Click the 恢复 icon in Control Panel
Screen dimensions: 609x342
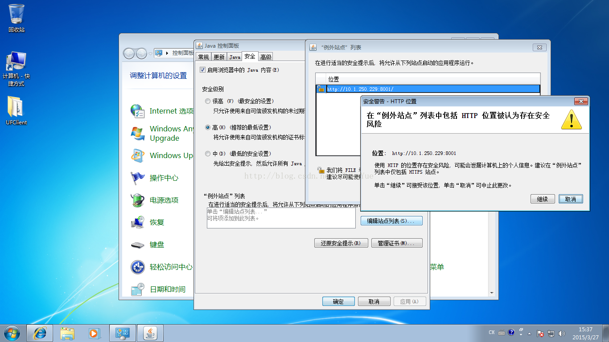137,222
